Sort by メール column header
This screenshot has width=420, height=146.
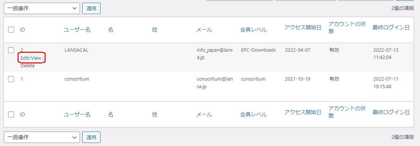point(204,30)
